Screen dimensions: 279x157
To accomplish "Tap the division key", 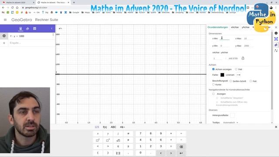I will tap(181, 133).
